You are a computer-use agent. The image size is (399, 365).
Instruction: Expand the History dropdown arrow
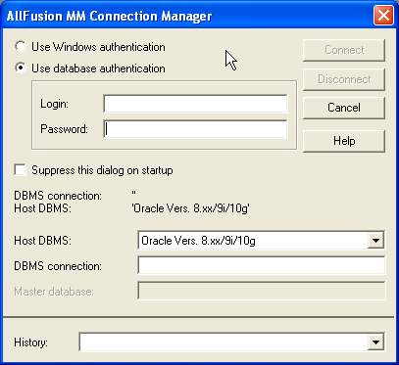[x=375, y=342]
